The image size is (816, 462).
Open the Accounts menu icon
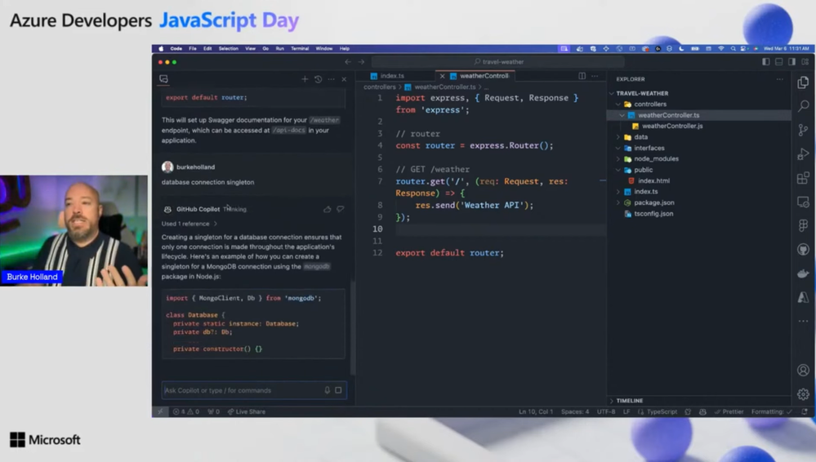point(803,370)
